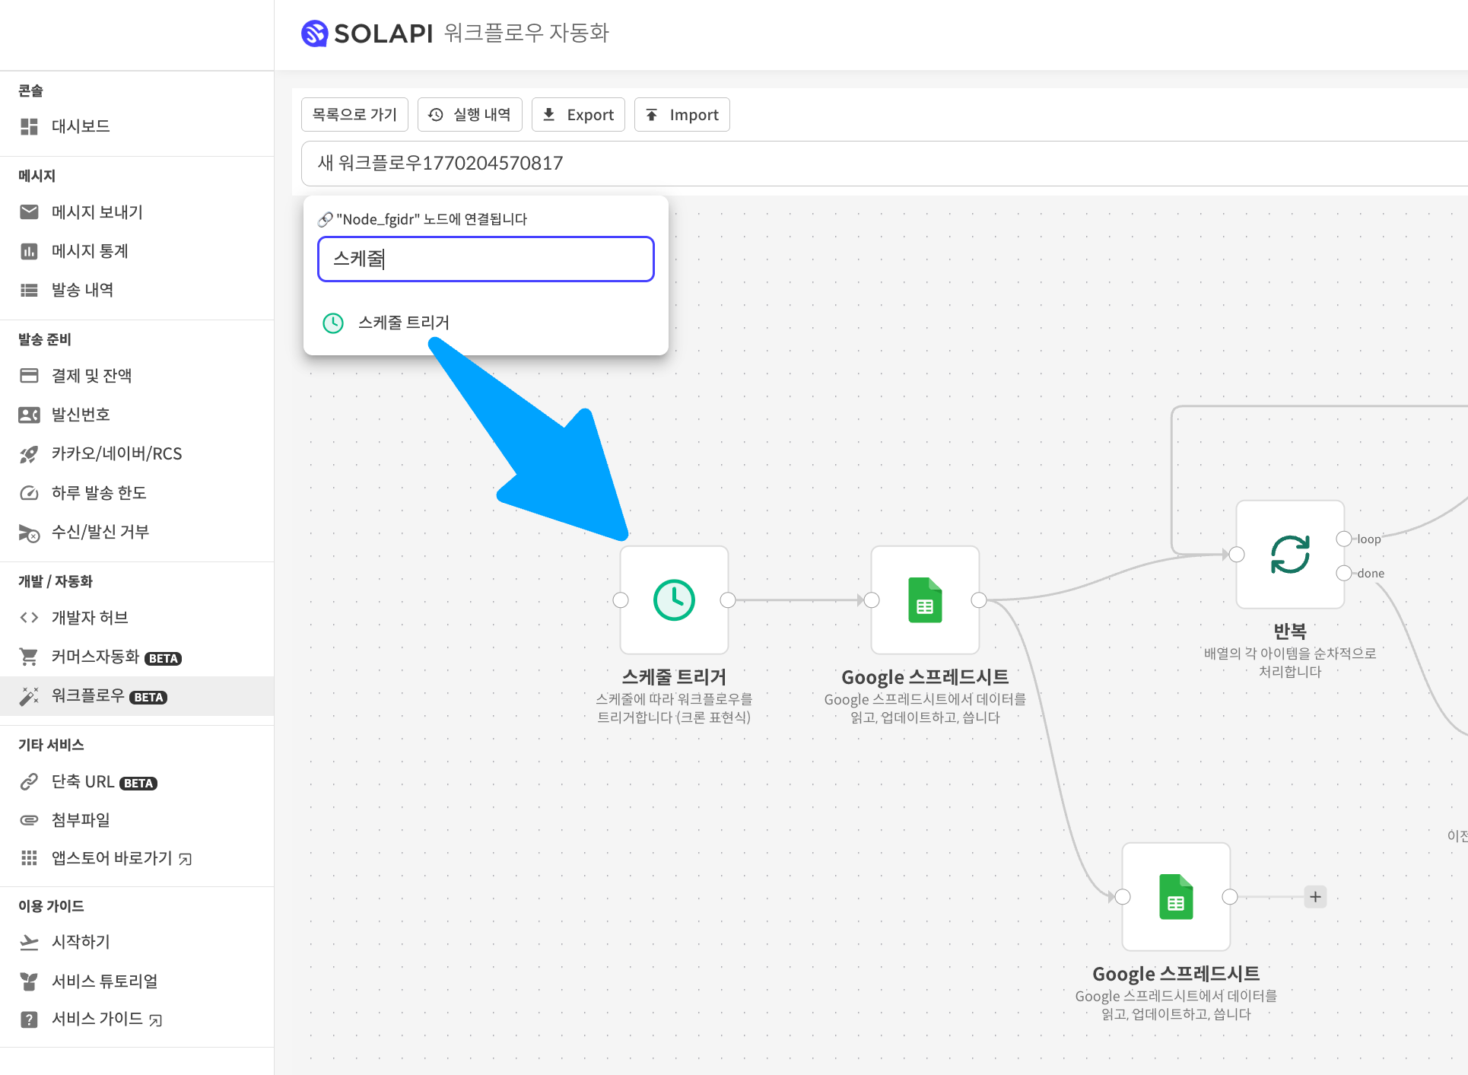Image resolution: width=1468 pixels, height=1075 pixels.
Task: Go back with 목록으로 가기 button
Action: [x=354, y=115]
